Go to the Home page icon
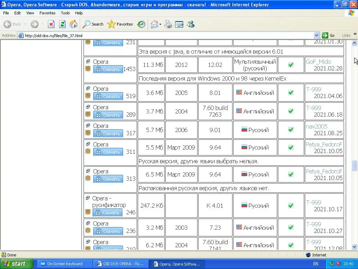The height and width of the screenshot is (269, 358). [73, 24]
